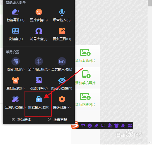
Task: Customize status bar (定制状态栏)
Action: [x=15, y=102]
